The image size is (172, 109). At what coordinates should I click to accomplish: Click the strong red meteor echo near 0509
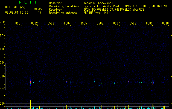tap(153, 83)
